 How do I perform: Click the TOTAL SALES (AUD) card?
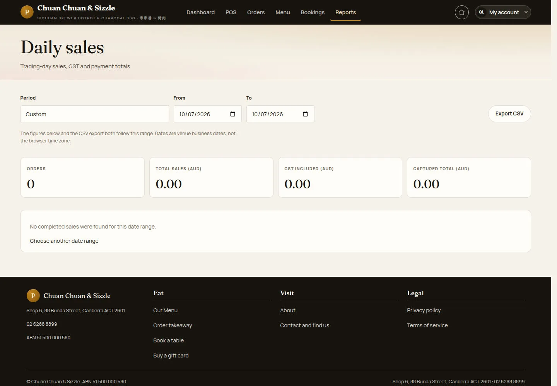click(x=211, y=177)
